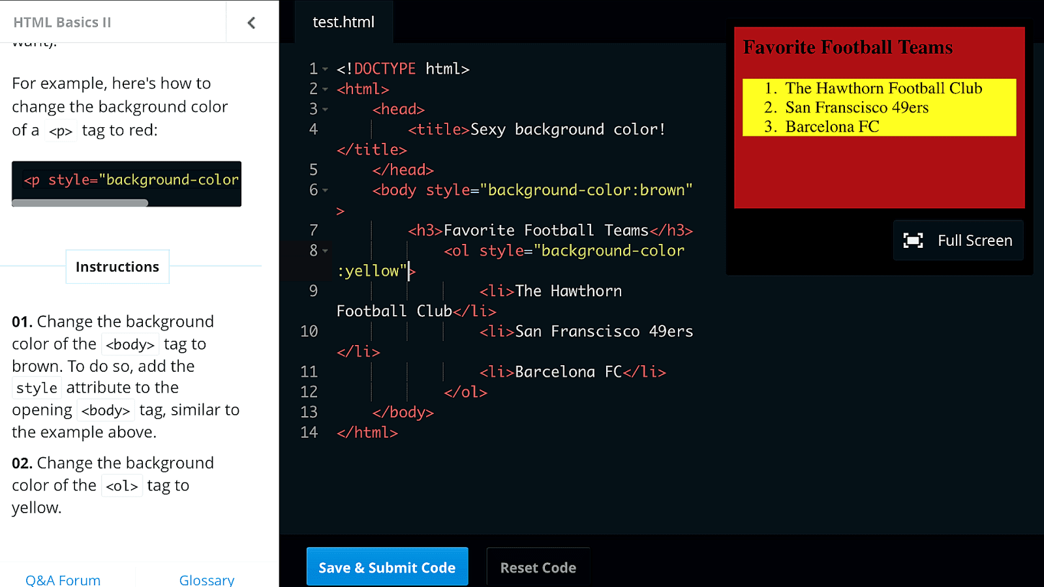
Task: Click the fold arrow beside line 1
Action: pos(326,68)
